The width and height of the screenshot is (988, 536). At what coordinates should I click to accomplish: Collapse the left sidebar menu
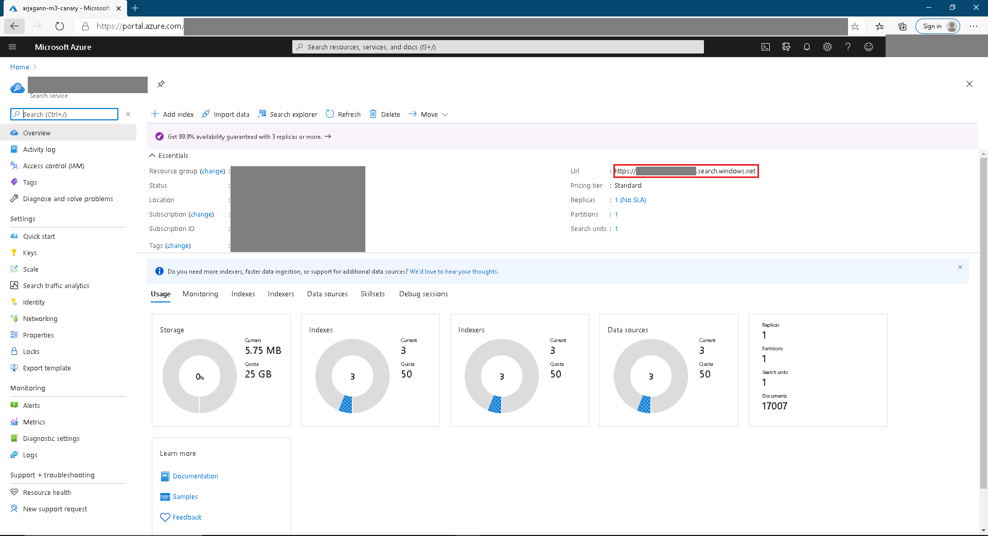coord(128,114)
